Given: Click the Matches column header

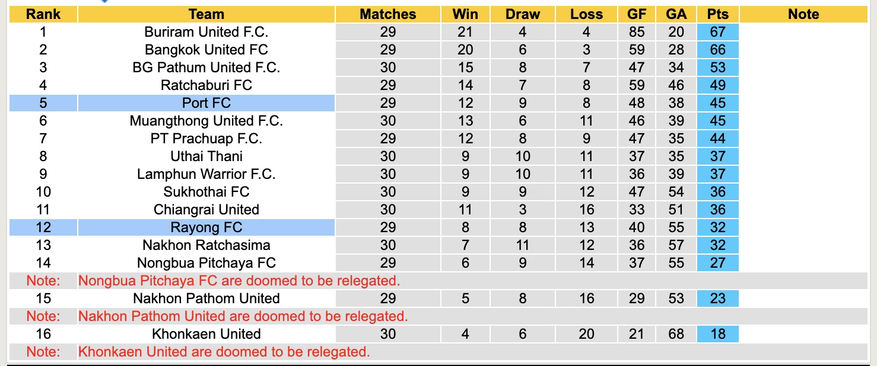Looking at the screenshot, I should click(x=388, y=14).
